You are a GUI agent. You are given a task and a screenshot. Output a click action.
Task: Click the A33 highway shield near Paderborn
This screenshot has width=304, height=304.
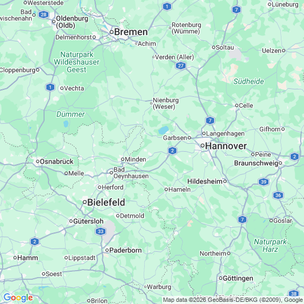pos(101,231)
